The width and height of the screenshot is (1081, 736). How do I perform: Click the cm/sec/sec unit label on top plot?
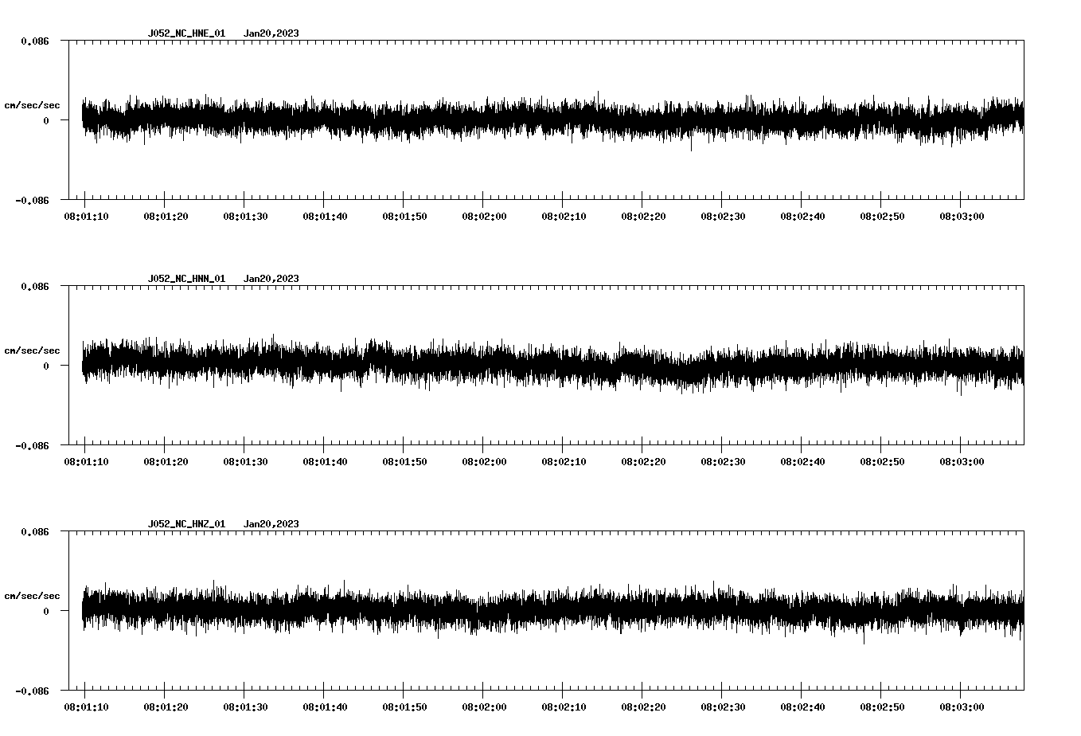(32, 104)
